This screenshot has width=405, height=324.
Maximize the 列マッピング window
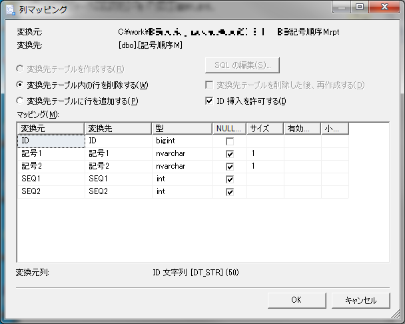pyautogui.click(x=360, y=7)
